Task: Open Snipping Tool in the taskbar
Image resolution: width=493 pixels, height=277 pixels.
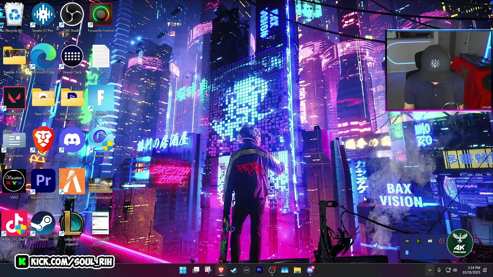Action: point(208,270)
